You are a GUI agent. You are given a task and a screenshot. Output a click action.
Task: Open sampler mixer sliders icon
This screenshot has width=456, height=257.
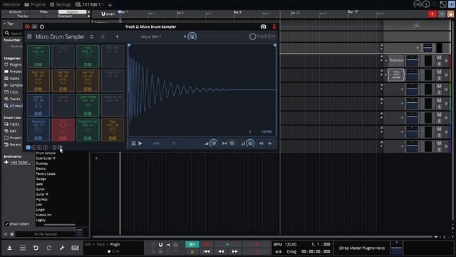click(x=60, y=148)
